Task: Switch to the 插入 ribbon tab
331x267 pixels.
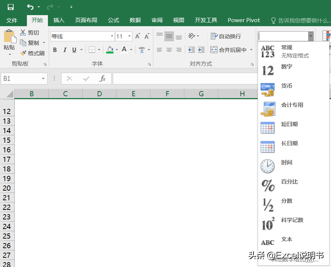Action: coord(59,20)
